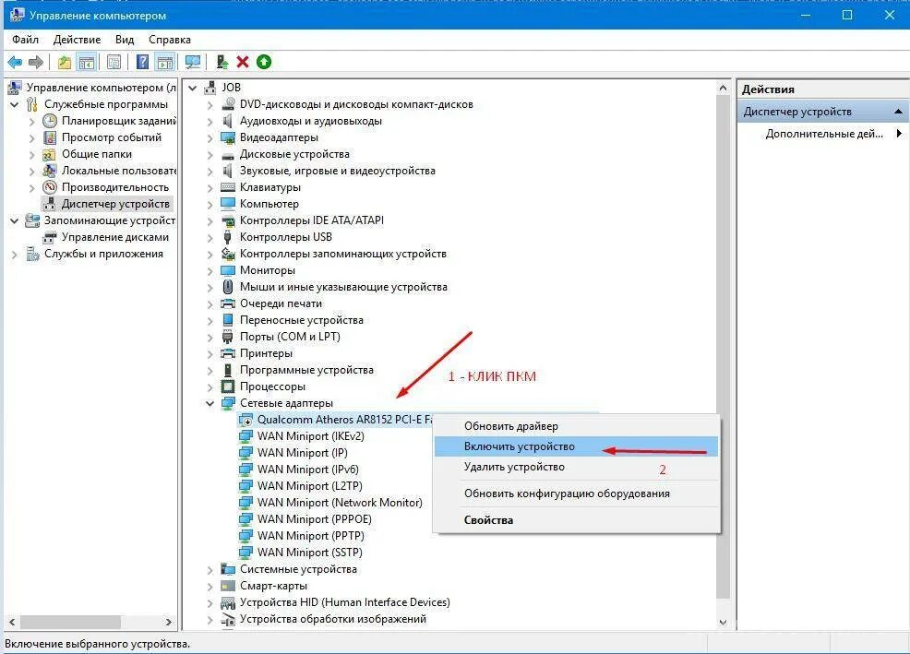Click left pane horizontal scroll right arrow

(168, 622)
